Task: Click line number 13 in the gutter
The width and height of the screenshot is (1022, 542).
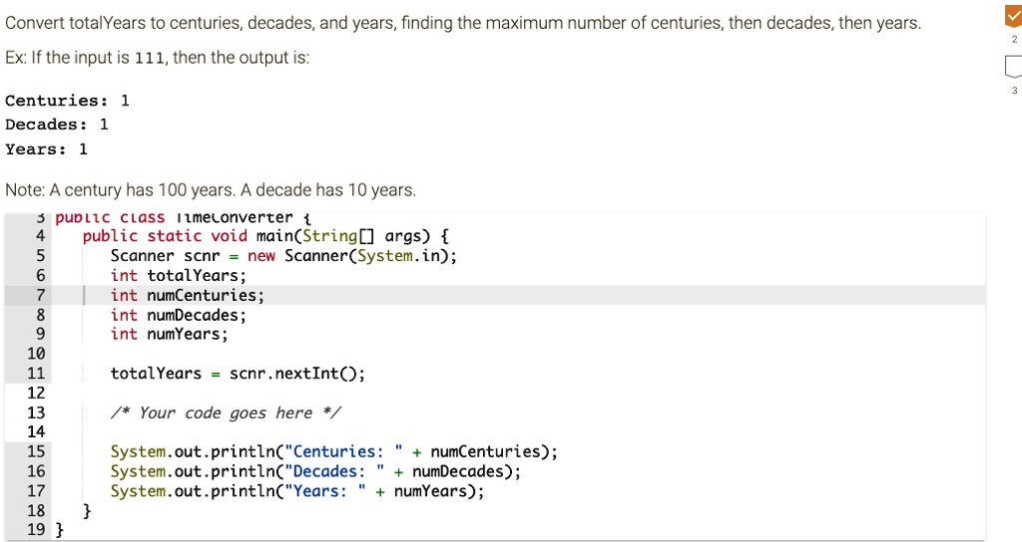Action: (x=36, y=412)
